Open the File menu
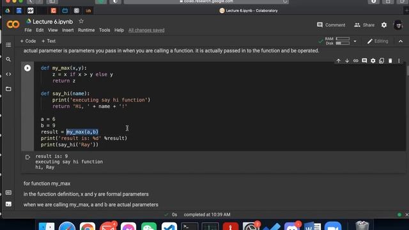This screenshot has height=230, width=409. (x=28, y=30)
